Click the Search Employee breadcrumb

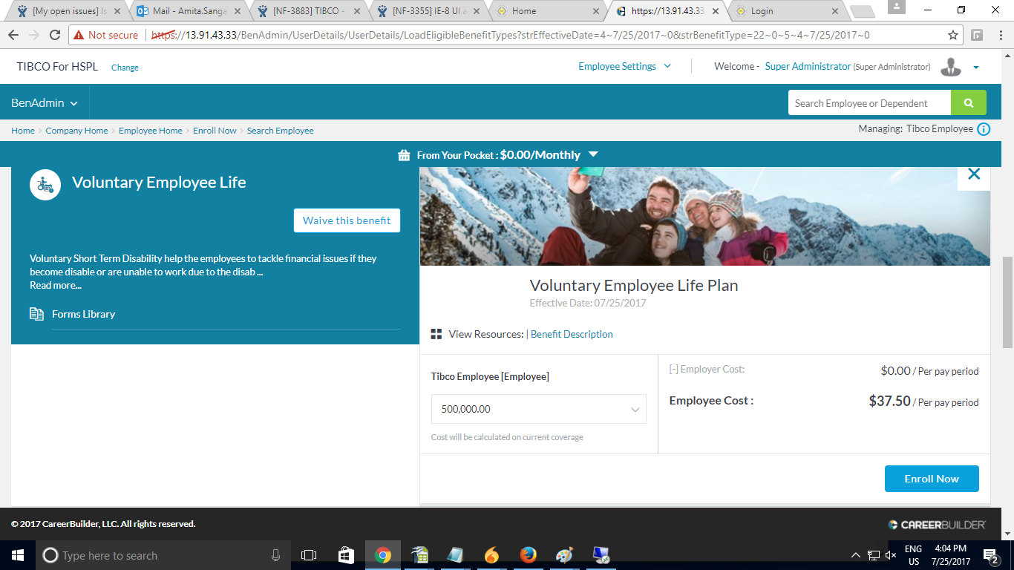point(281,131)
